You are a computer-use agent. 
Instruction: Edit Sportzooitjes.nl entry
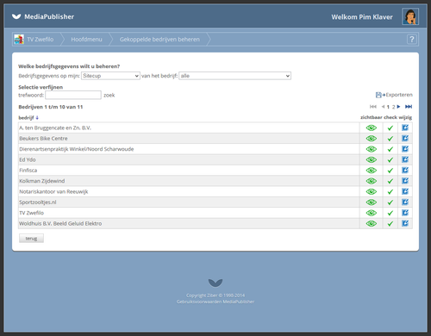point(405,202)
